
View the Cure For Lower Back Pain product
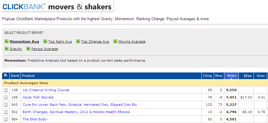point(80,105)
